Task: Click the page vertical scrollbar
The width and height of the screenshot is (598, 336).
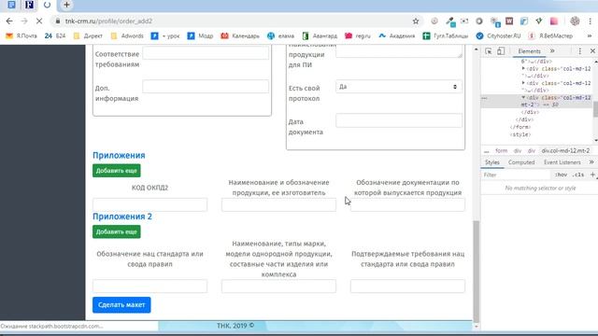Action: point(476,272)
